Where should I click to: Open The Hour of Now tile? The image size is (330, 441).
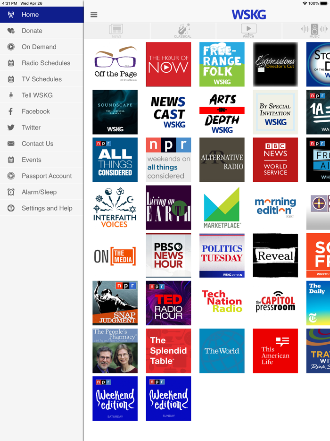(x=168, y=64)
